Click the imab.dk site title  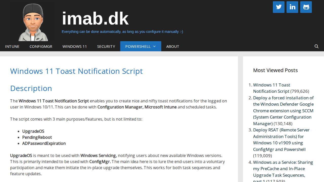95,18
